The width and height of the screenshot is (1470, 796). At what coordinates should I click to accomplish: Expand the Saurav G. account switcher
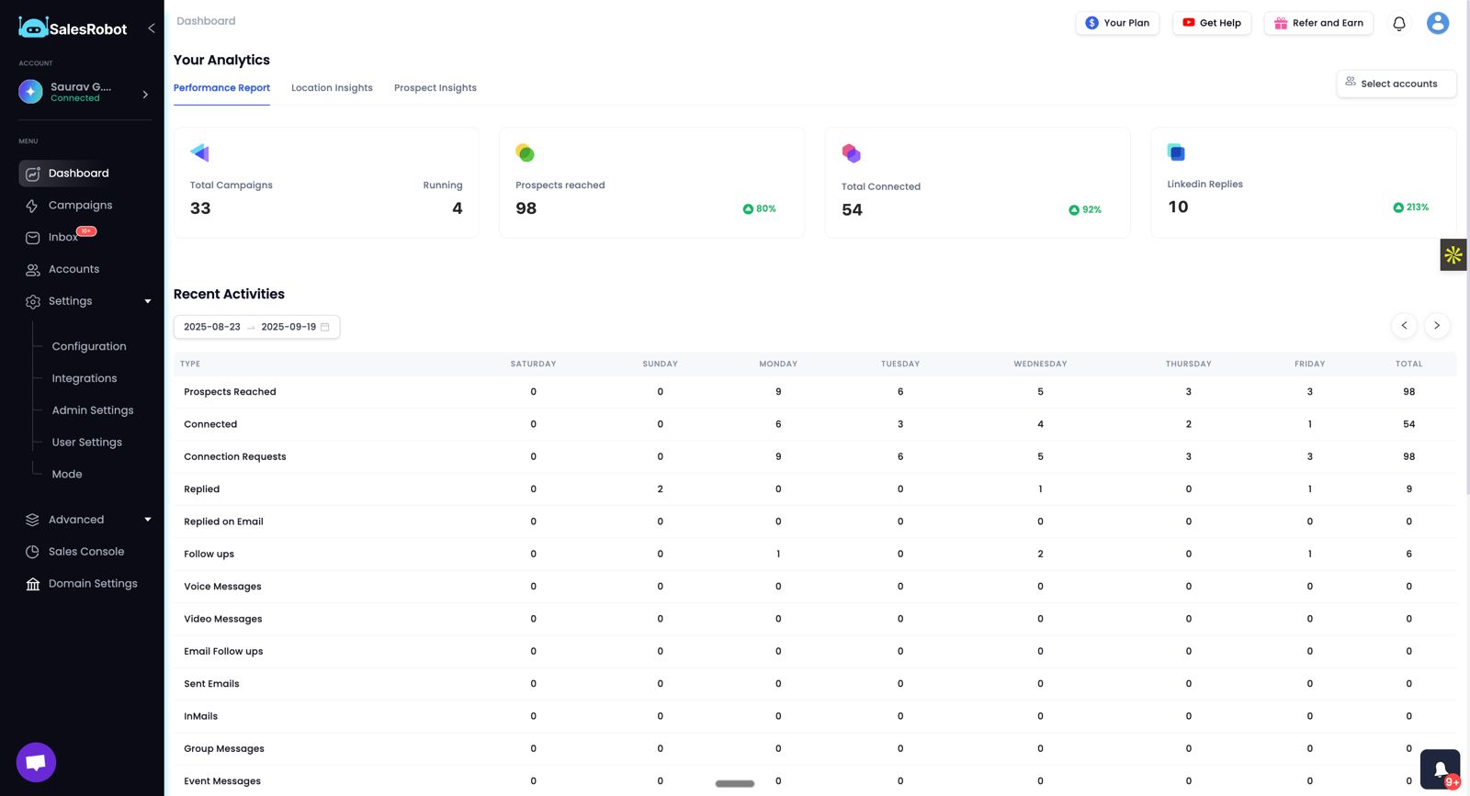(145, 94)
